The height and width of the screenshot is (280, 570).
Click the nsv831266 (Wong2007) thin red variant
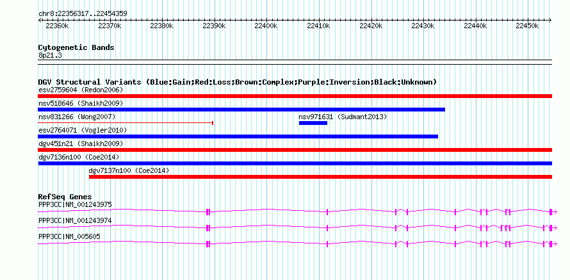(126, 123)
